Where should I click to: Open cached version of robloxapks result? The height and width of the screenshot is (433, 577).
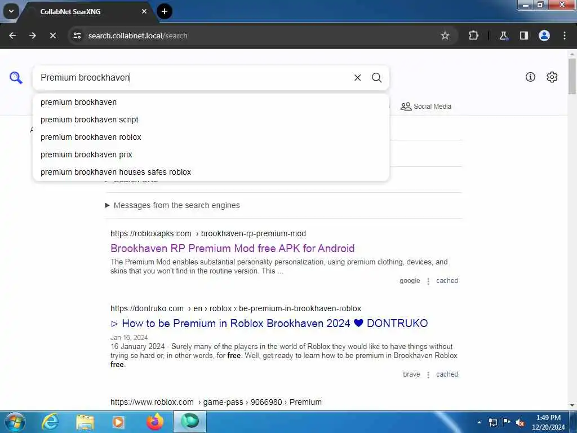(447, 281)
